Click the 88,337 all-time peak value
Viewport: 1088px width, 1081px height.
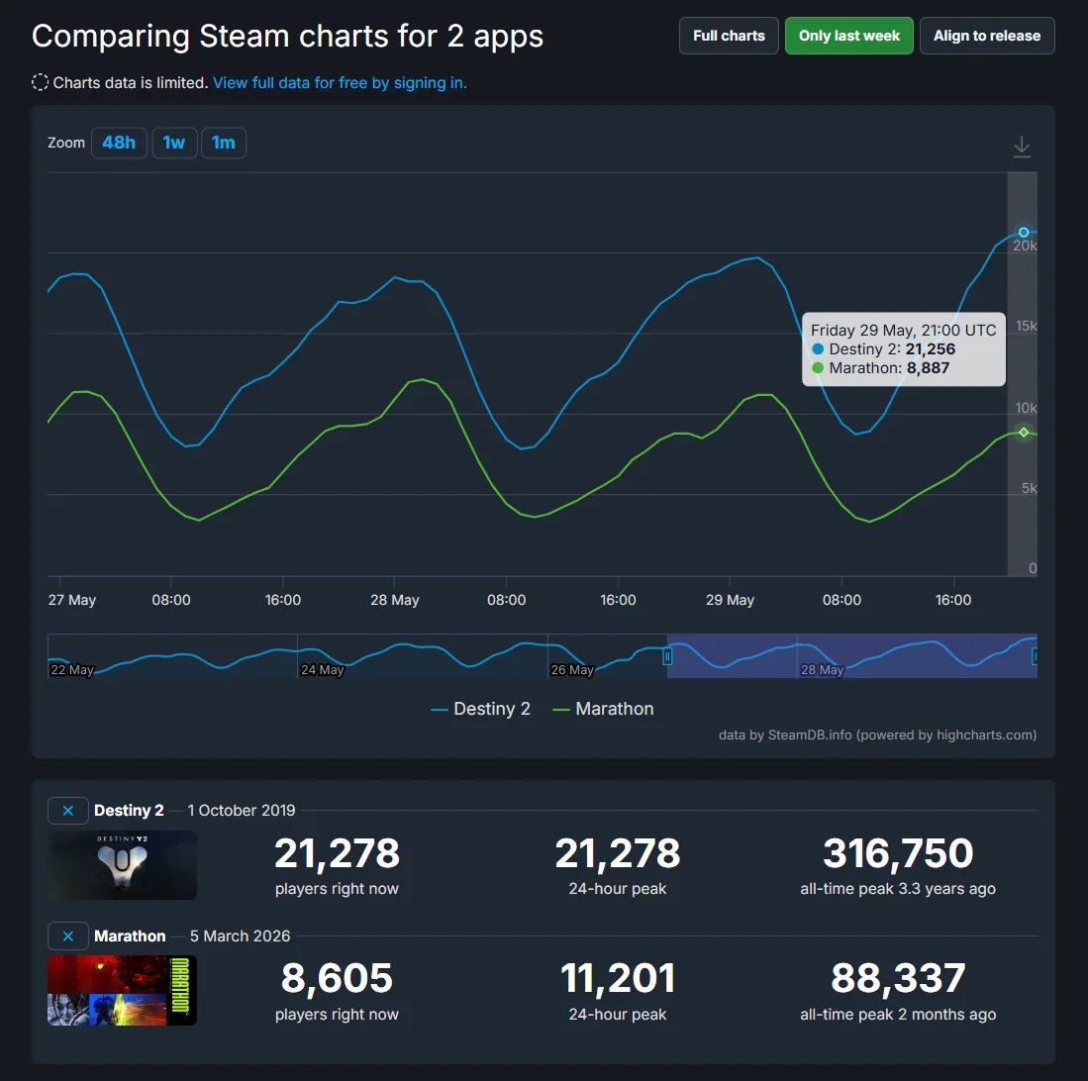[x=898, y=978]
